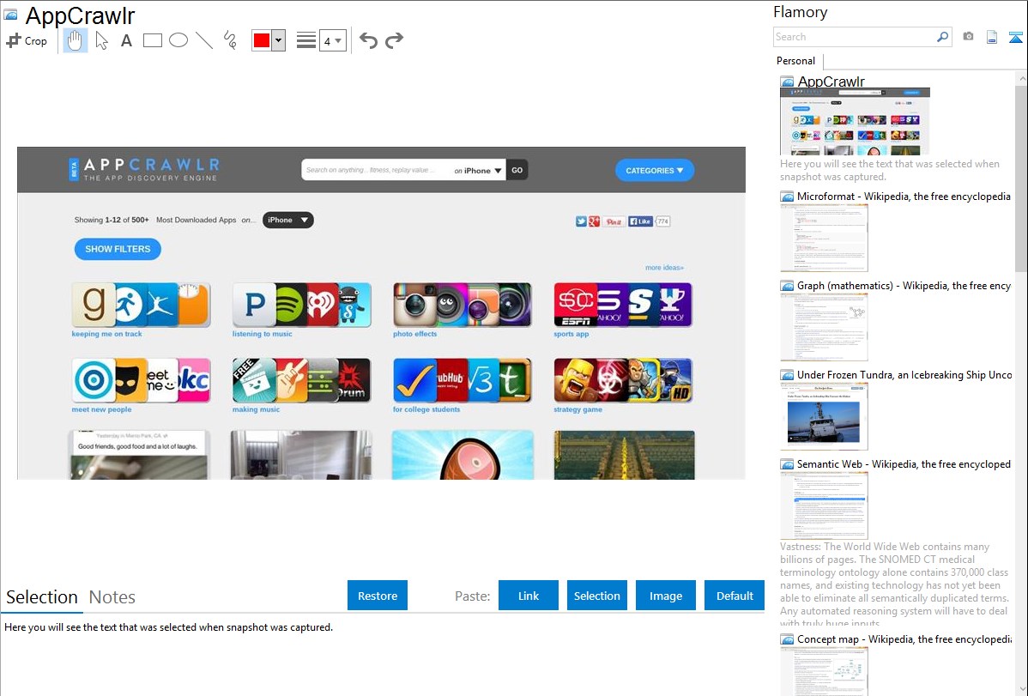This screenshot has height=696, width=1028.
Task: Click the 'strategy game' link
Action: point(577,409)
